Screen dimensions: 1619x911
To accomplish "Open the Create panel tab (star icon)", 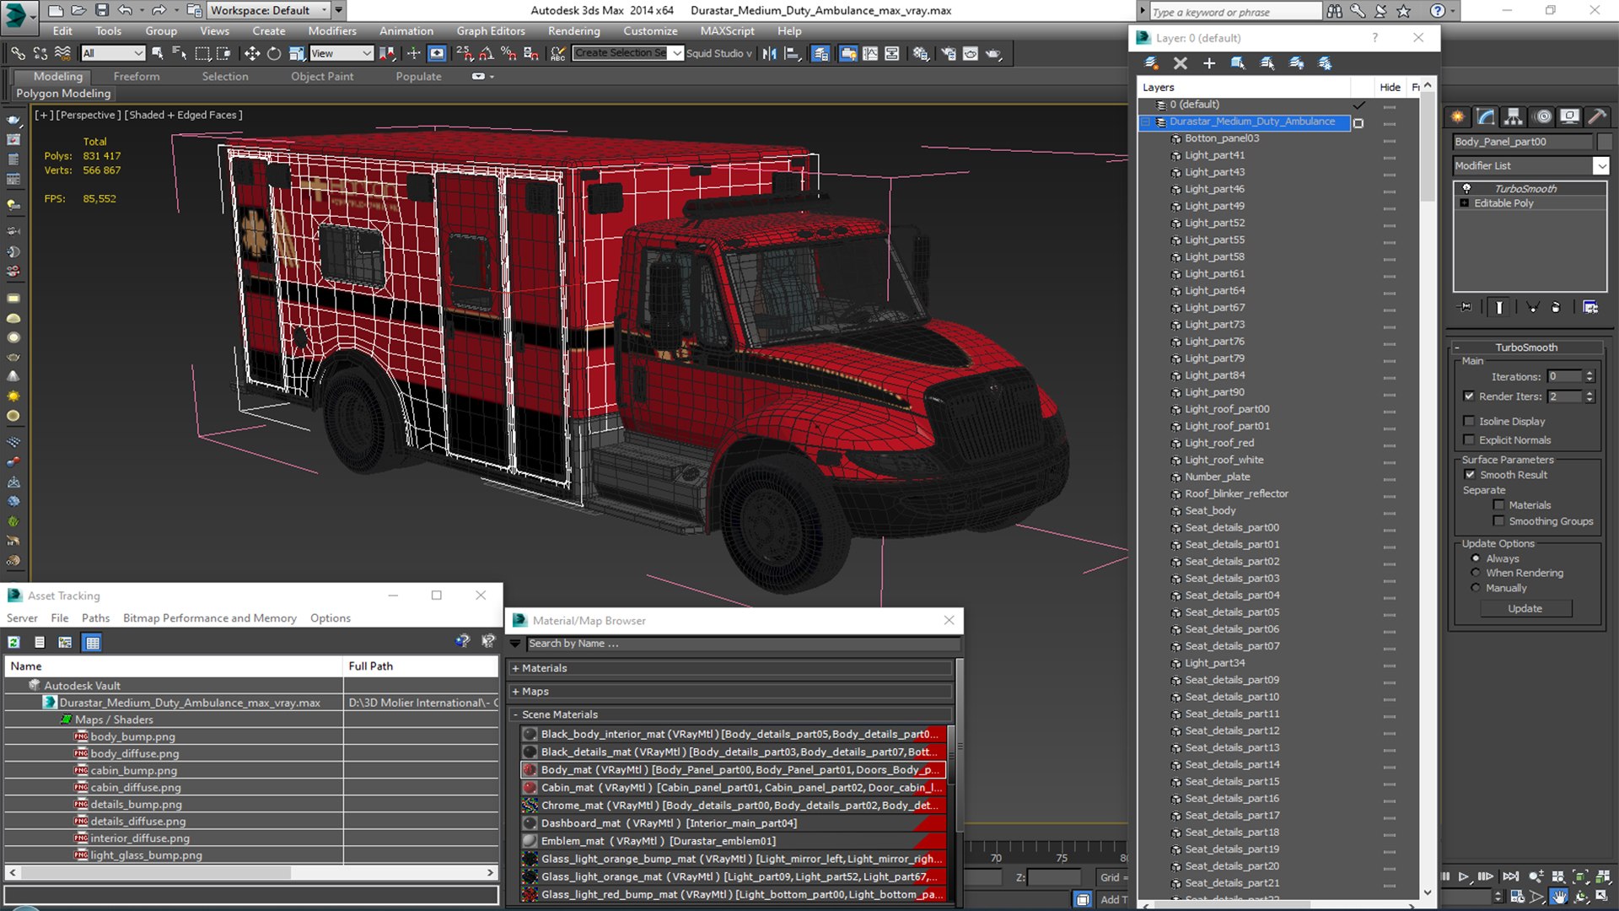I will [1458, 116].
